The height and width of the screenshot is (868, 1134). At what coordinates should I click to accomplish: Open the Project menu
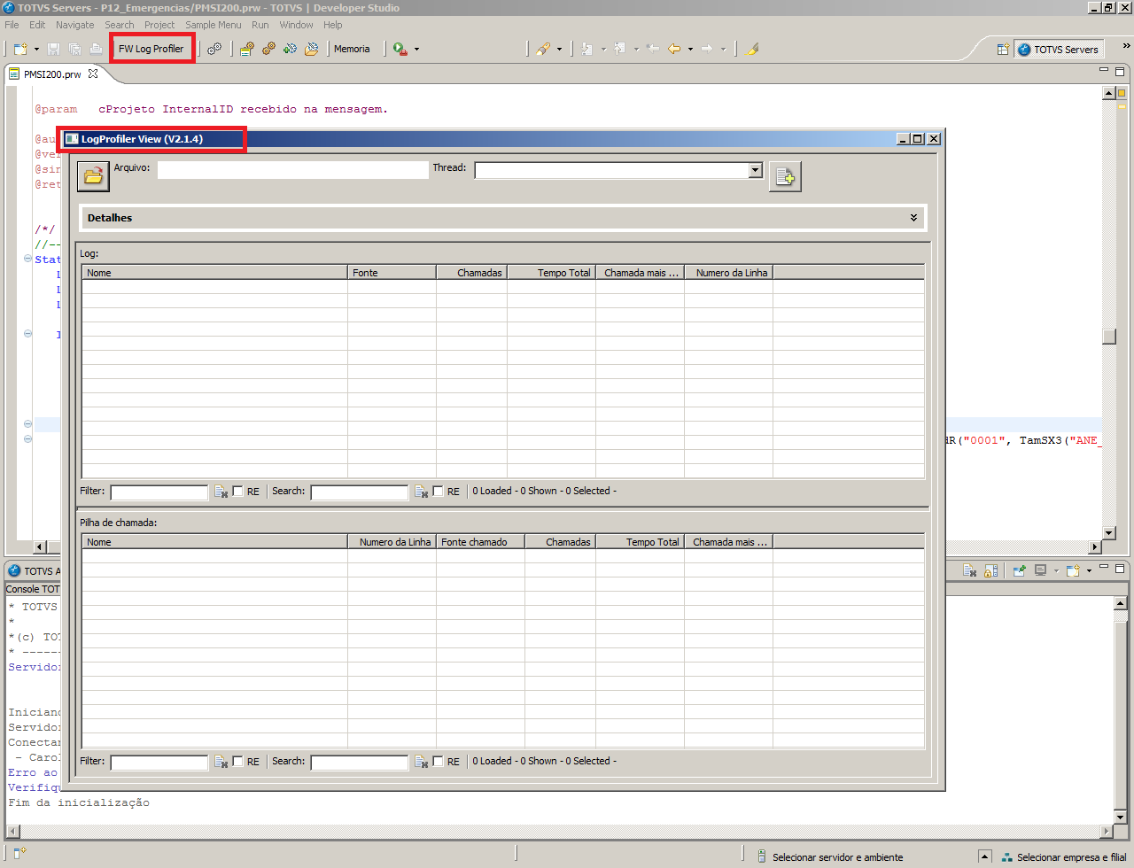159,25
